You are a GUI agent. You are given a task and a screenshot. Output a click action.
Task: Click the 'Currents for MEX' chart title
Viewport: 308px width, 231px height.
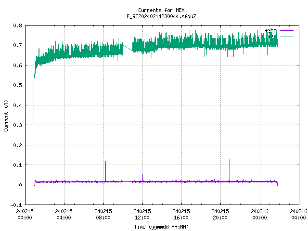pyautogui.click(x=161, y=10)
